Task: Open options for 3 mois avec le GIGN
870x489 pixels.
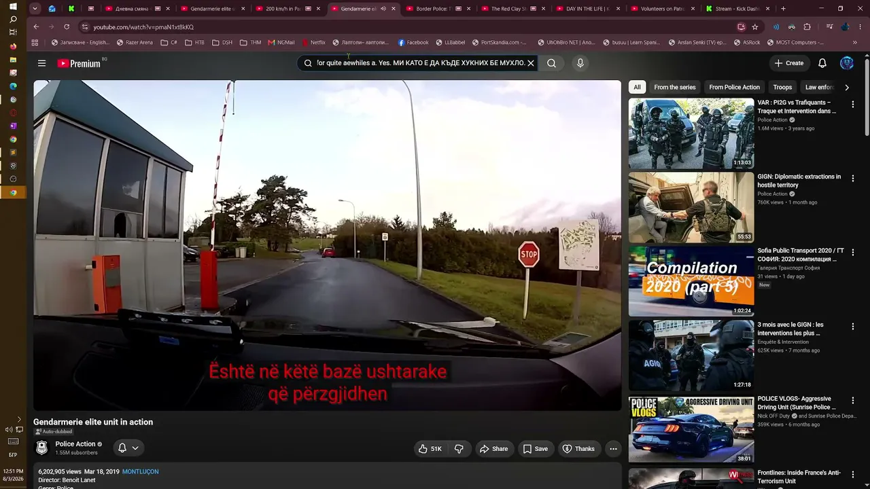Action: click(853, 327)
